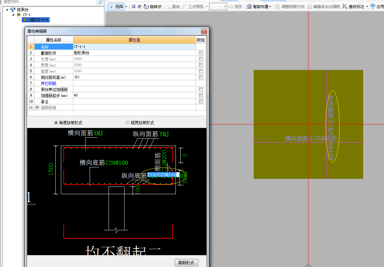Image resolution: width=384 pixels, height=267 pixels.
Task: Open the dropdown arrow beside 三点画弧
Action: pos(207,7)
